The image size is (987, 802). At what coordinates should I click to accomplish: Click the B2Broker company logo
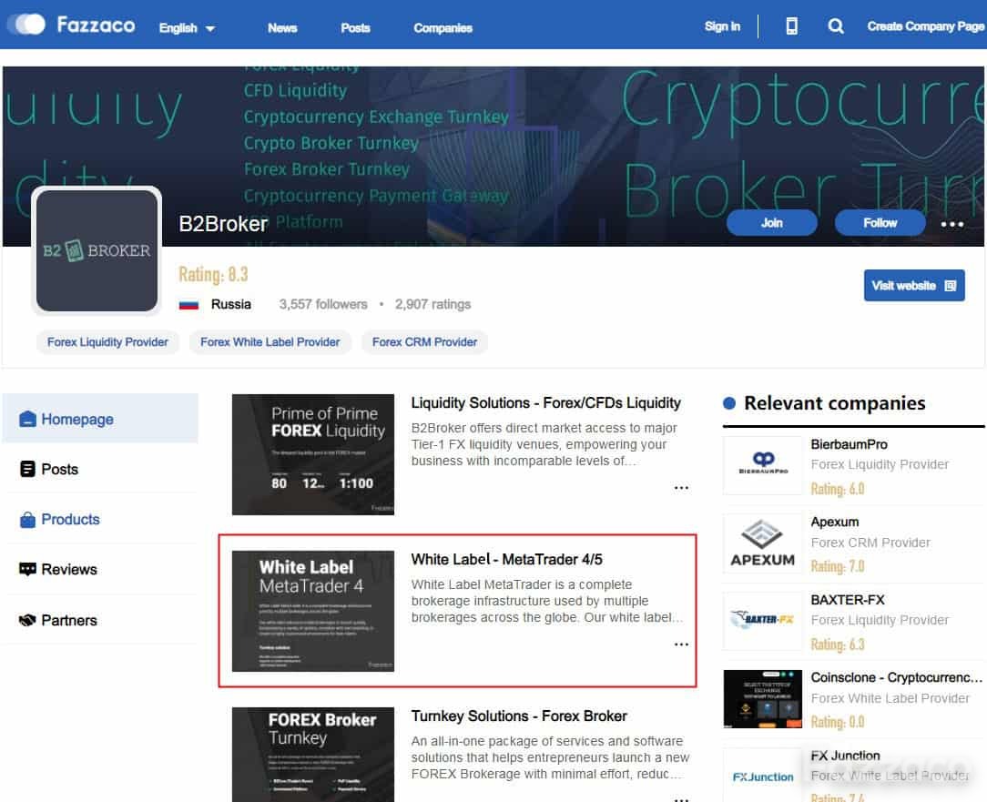click(x=97, y=250)
